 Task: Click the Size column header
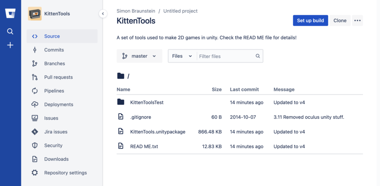point(217,89)
